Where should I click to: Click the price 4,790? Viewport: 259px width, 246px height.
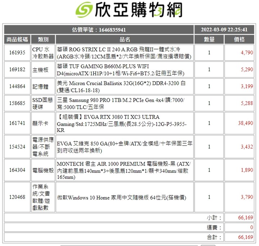pos(247,52)
